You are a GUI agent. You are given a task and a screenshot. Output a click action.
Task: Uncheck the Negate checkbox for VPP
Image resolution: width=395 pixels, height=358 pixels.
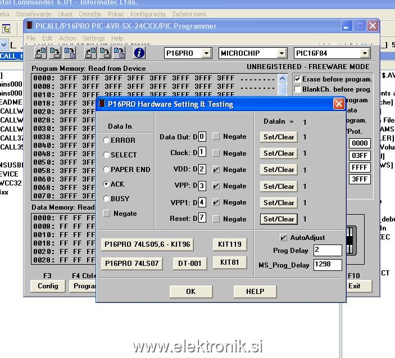pyautogui.click(x=216, y=186)
